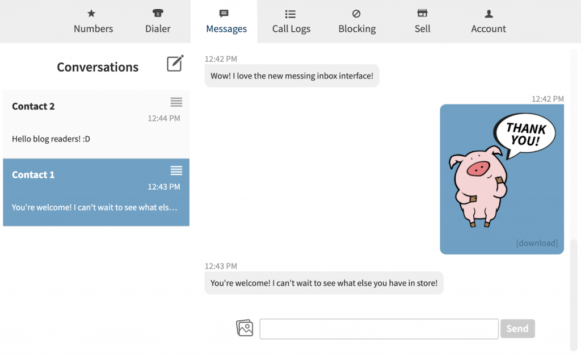Open the Contact 2 hamburger menu

point(176,102)
